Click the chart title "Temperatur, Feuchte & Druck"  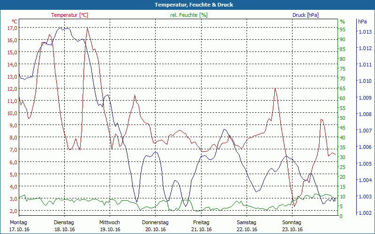coord(187,5)
